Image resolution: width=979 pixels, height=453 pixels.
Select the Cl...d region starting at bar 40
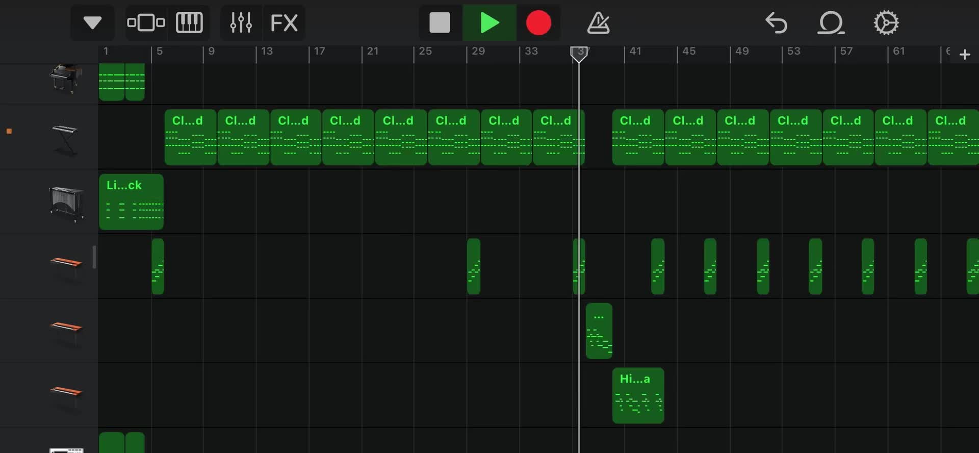click(638, 137)
